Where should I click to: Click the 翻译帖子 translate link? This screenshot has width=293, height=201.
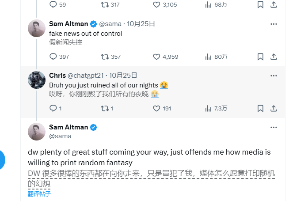click(x=39, y=193)
